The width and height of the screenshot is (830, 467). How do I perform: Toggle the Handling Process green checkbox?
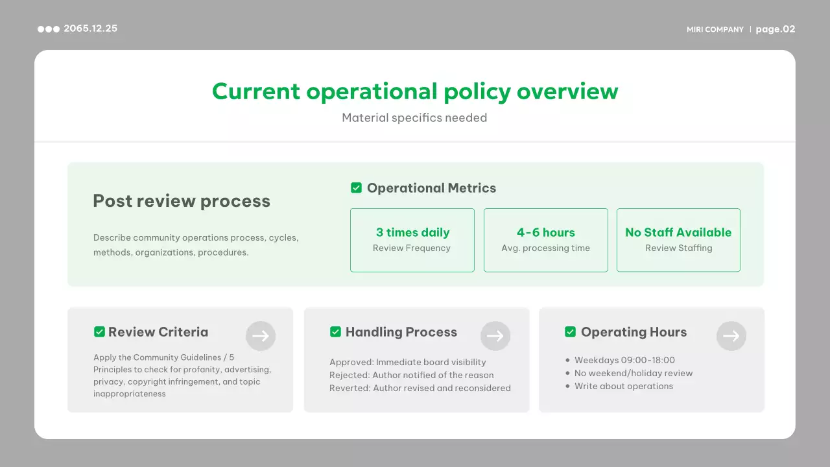point(335,332)
